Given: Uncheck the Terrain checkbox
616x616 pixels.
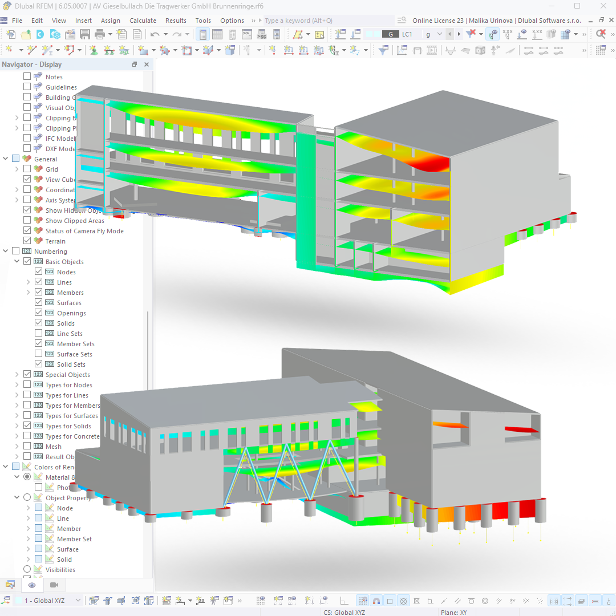Looking at the screenshot, I should 27,241.
